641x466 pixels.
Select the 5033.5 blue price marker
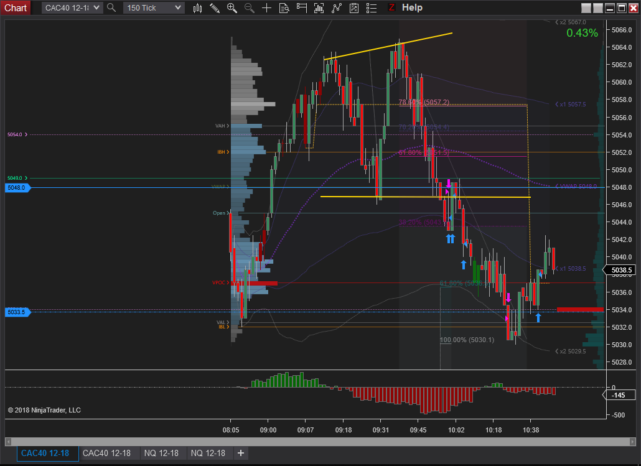tap(17, 312)
